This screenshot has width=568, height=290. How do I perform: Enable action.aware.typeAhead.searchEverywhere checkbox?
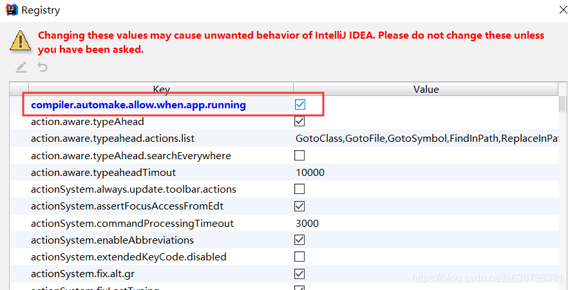point(299,155)
